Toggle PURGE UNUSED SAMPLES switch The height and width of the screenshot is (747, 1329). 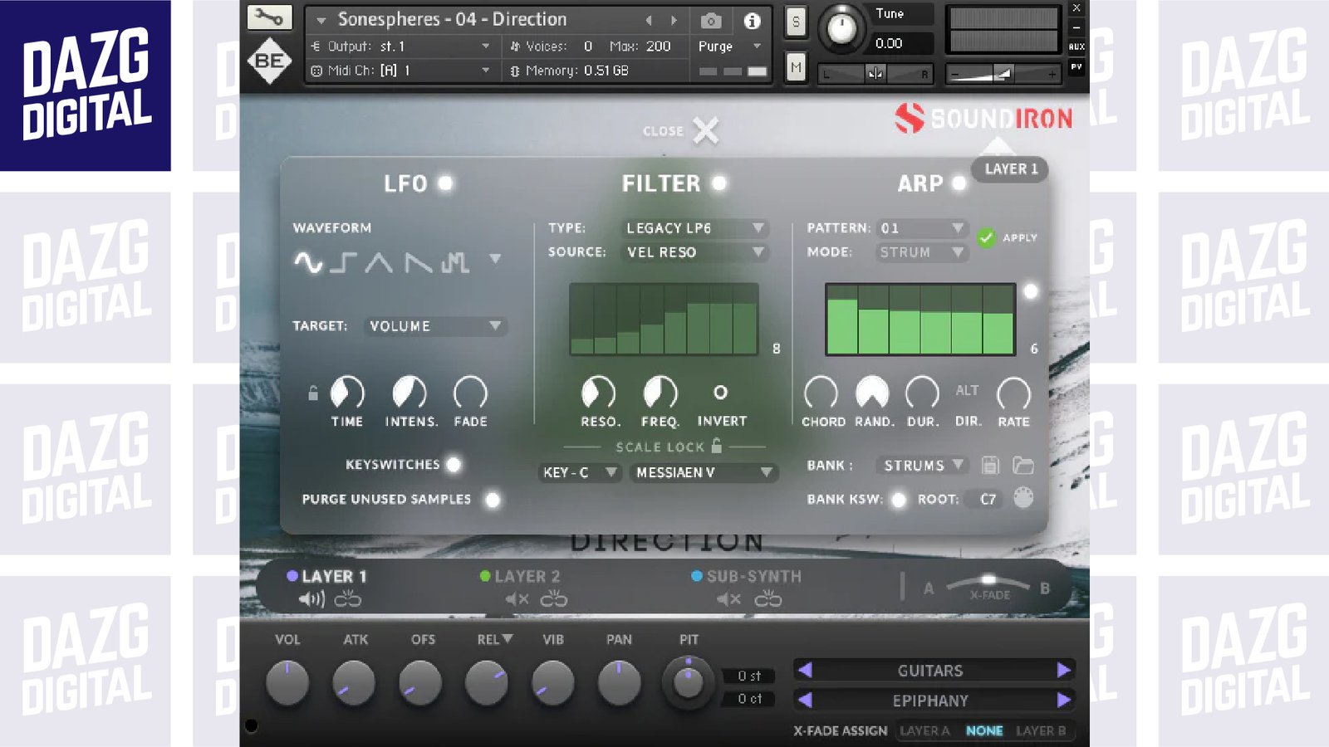tap(493, 500)
